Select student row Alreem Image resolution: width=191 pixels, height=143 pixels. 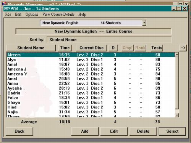[x=91, y=55]
